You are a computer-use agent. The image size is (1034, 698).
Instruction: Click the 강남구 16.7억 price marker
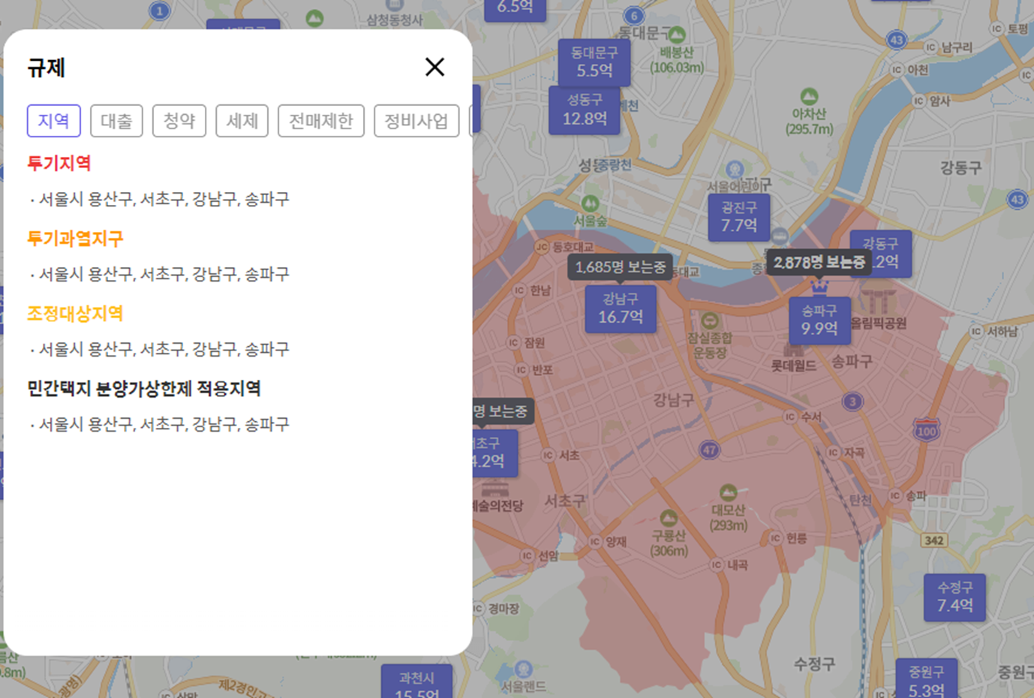(620, 308)
